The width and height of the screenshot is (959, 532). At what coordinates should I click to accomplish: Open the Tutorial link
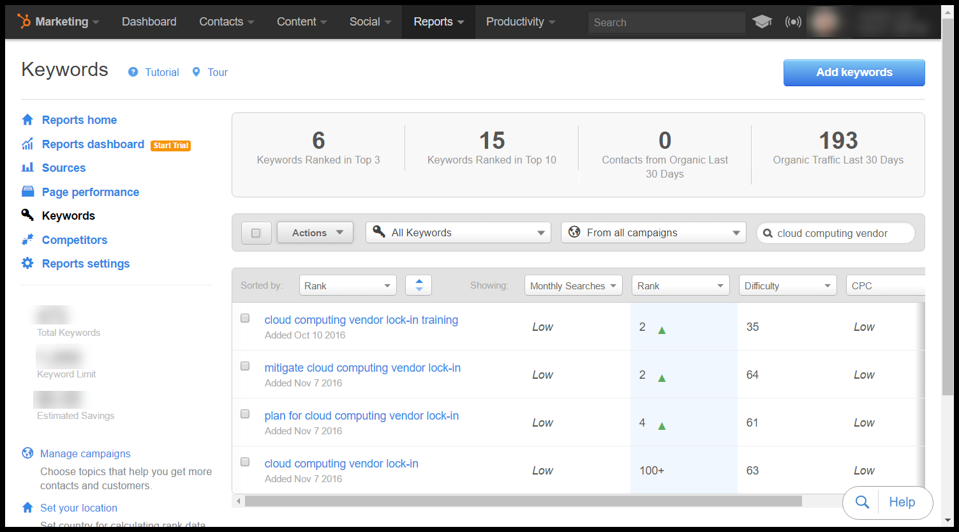pyautogui.click(x=162, y=72)
